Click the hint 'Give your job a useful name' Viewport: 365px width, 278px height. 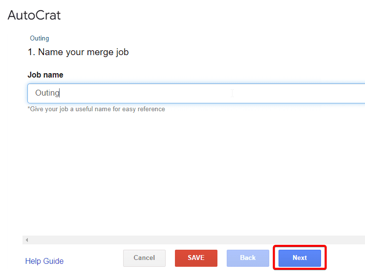[x=96, y=109]
